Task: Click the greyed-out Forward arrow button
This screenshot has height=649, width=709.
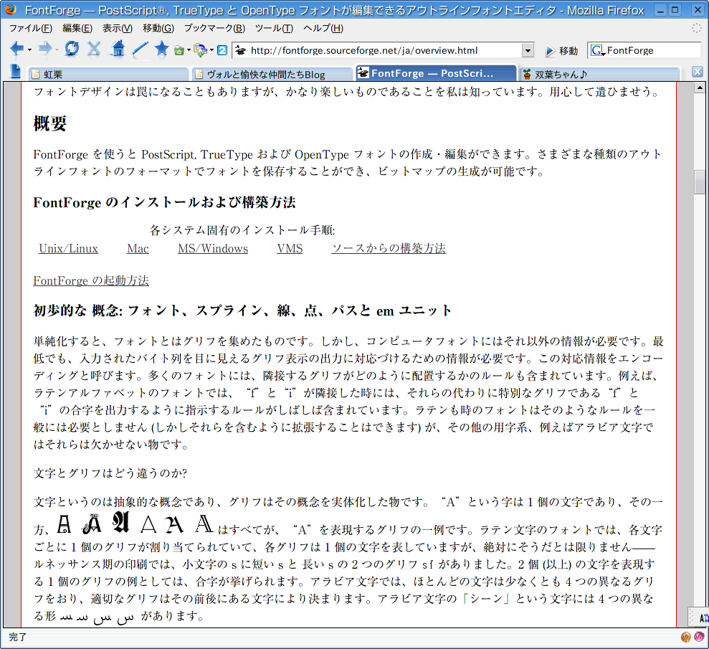Action: [x=44, y=49]
